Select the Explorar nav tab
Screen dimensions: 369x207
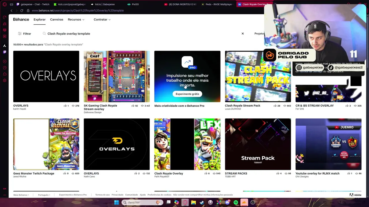pos(39,20)
